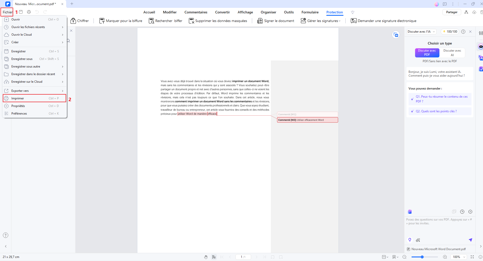Viewport: 483px width, 261px height.
Task: Click the chat history clock icon
Action: tap(462, 212)
